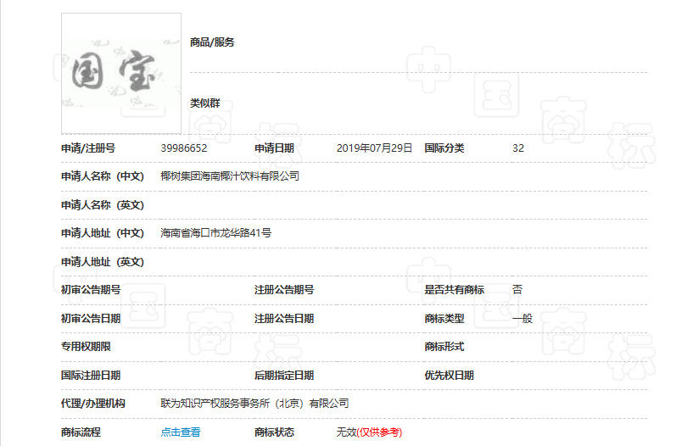Viewport: 693px width, 446px height.
Task: Select the application date 2019年07月29日
Action: tap(374, 148)
